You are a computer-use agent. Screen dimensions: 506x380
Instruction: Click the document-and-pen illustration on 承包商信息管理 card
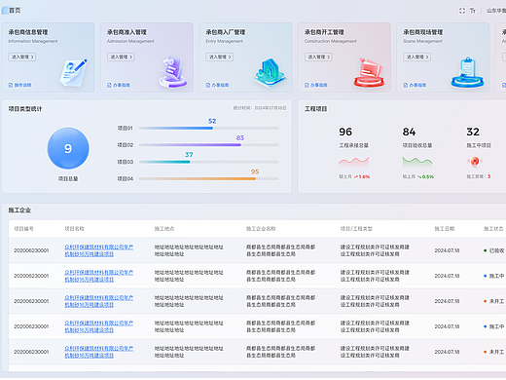74,72
